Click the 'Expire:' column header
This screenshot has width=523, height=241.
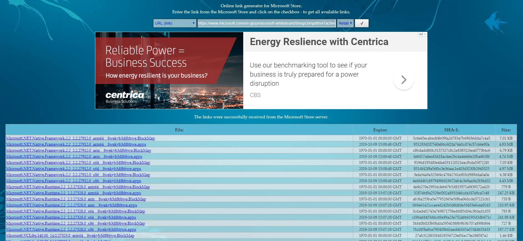pos(380,130)
